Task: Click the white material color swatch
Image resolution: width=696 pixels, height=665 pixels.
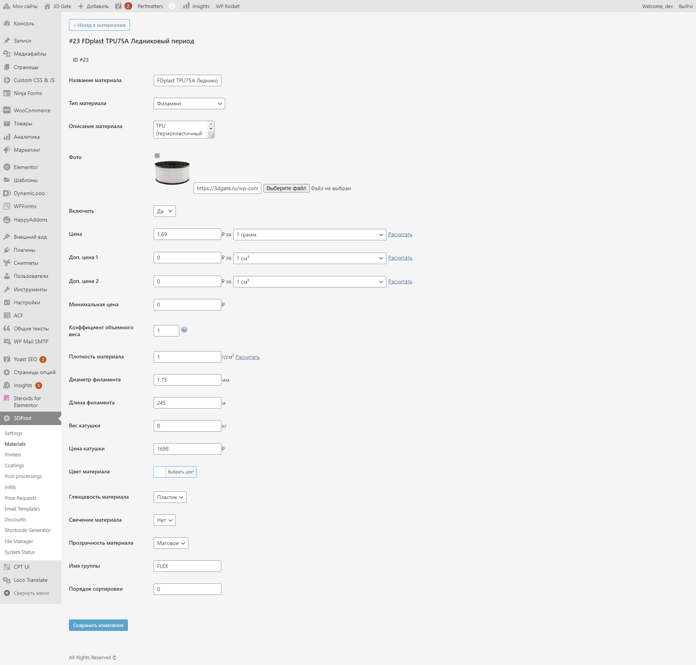Action: (159, 472)
